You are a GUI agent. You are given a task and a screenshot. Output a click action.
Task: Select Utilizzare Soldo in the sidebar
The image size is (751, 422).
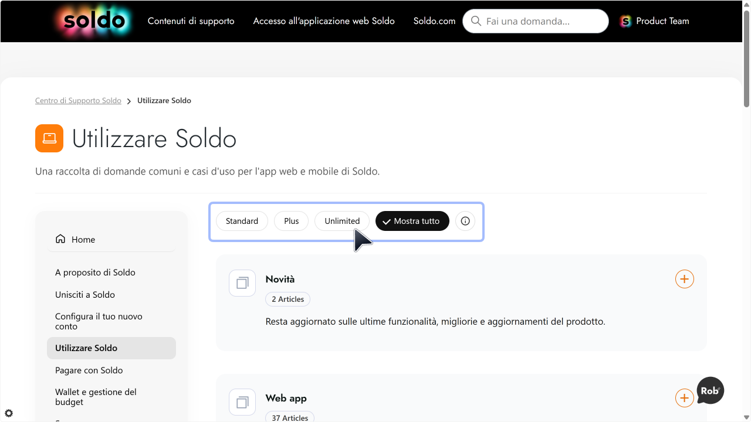[111, 348]
